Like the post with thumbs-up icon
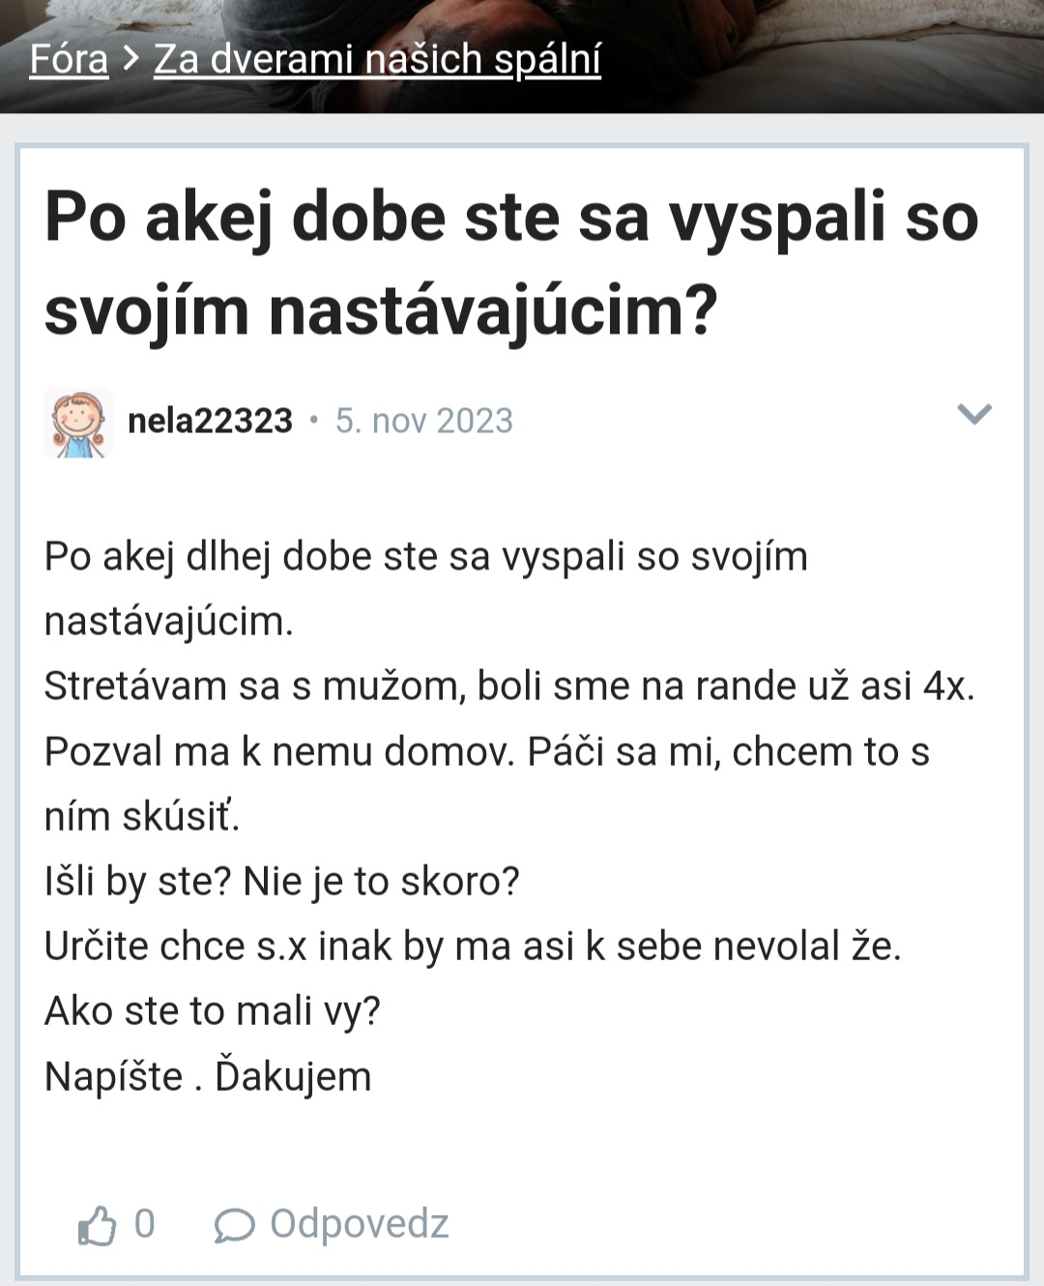The width and height of the screenshot is (1044, 1286). [x=97, y=1226]
